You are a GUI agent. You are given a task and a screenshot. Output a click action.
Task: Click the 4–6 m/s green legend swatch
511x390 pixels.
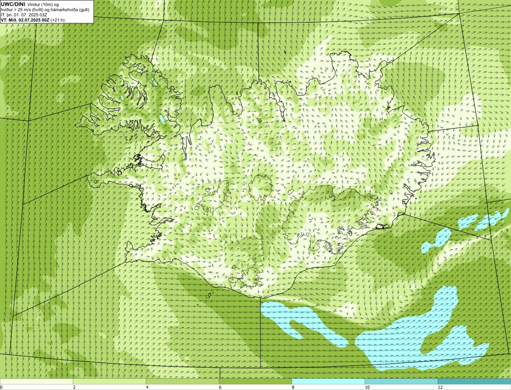(183, 381)
